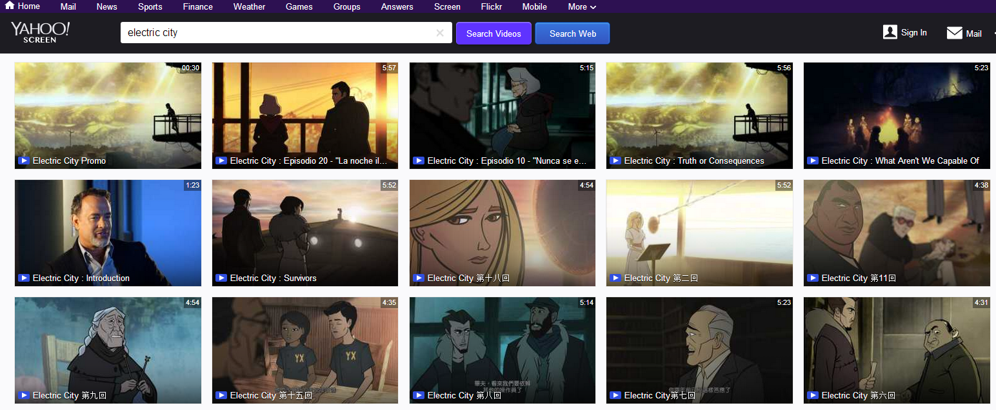This screenshot has width=996, height=410.
Task: Click play icon on Electric City Promo
Action: pyautogui.click(x=24, y=161)
